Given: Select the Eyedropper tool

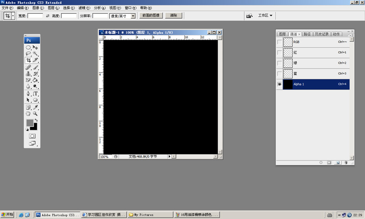Looking at the screenshot, I should tap(36, 107).
